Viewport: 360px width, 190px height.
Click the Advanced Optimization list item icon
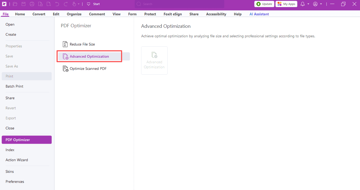coord(66,56)
